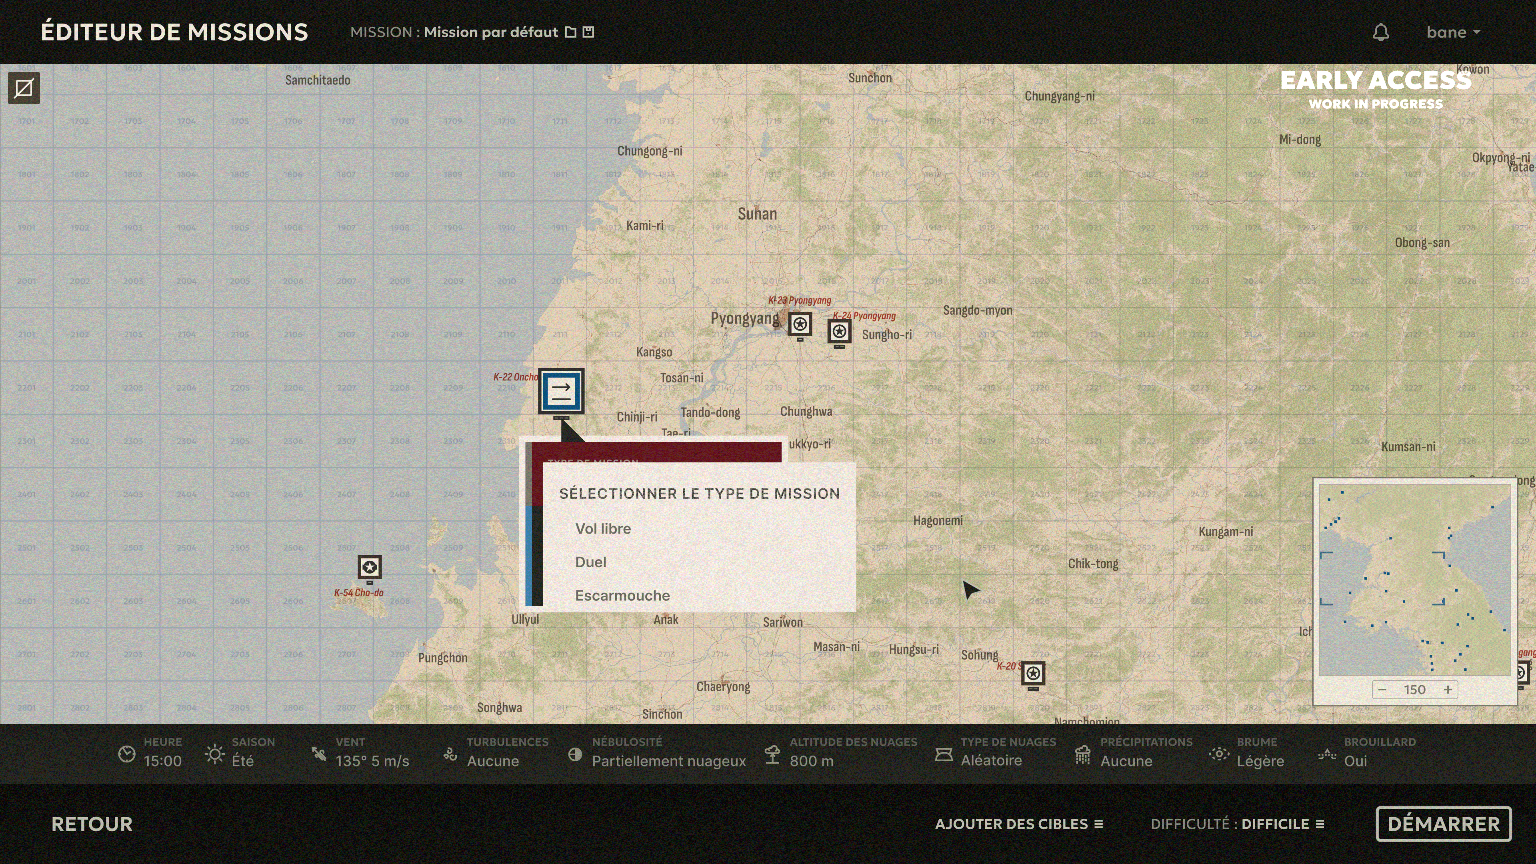Screen dimensions: 1536x864
Task: Click the Altitude des nuages icon
Action: pyautogui.click(x=772, y=754)
